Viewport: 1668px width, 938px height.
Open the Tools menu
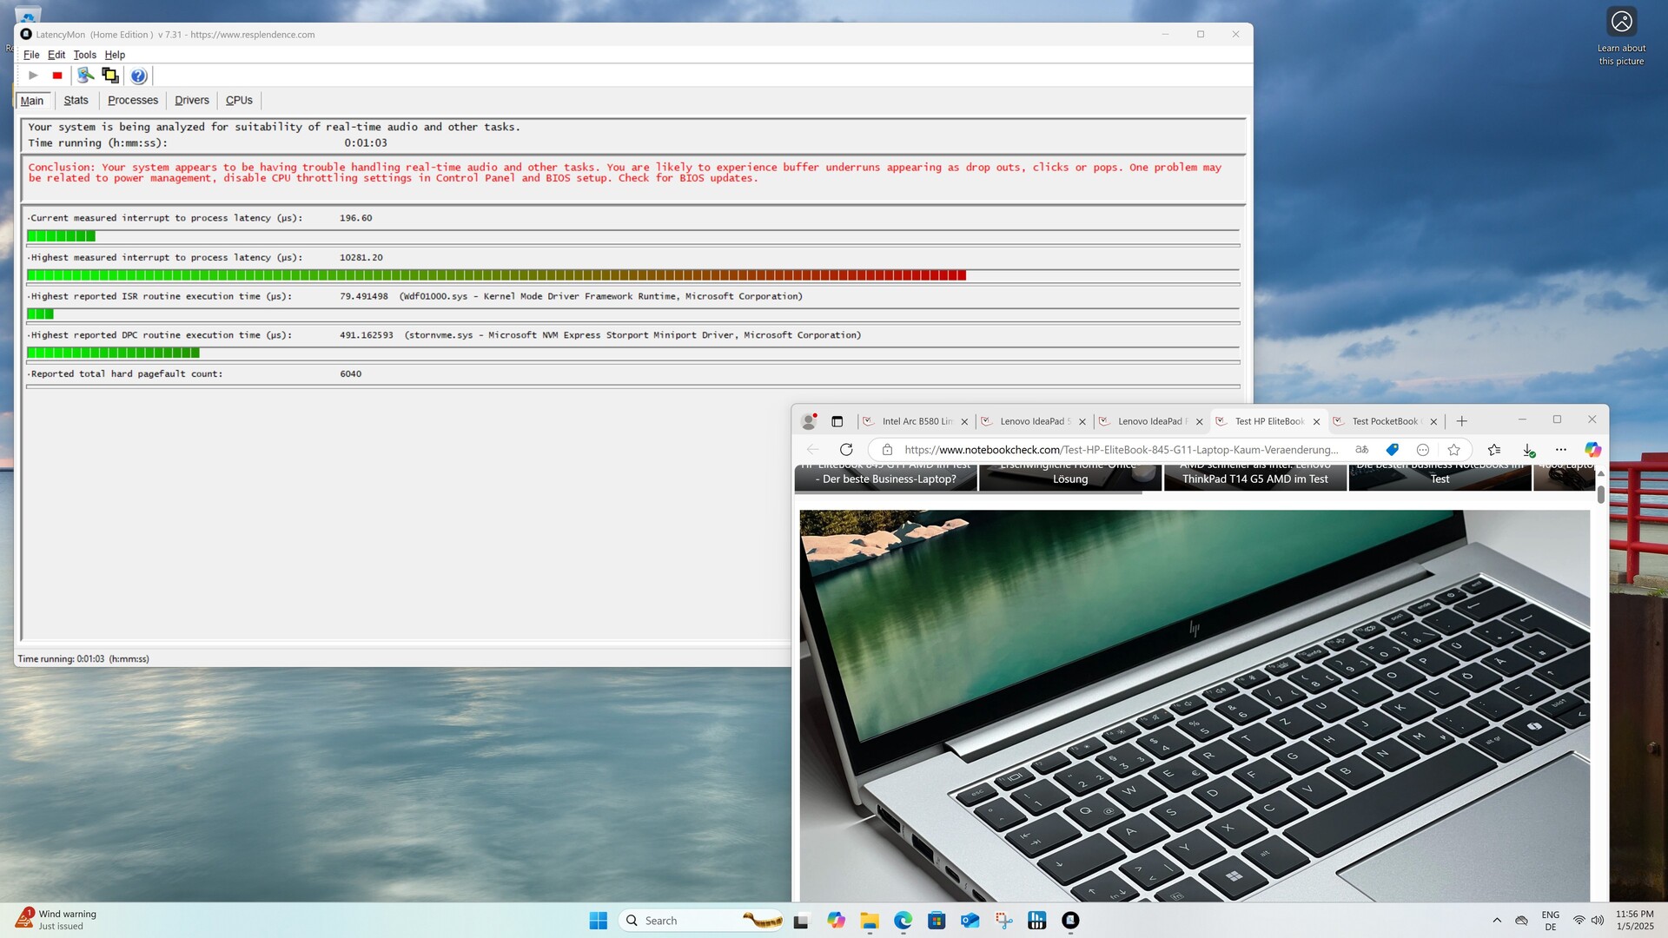(x=84, y=55)
